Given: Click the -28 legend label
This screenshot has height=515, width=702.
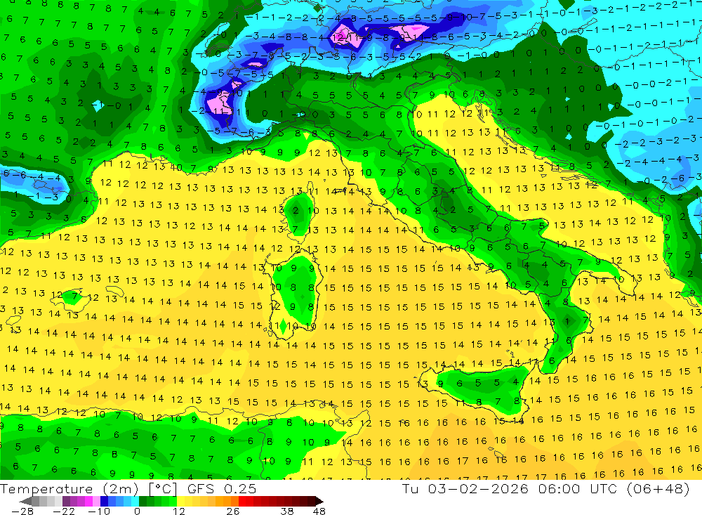Looking at the screenshot, I should [x=22, y=511].
